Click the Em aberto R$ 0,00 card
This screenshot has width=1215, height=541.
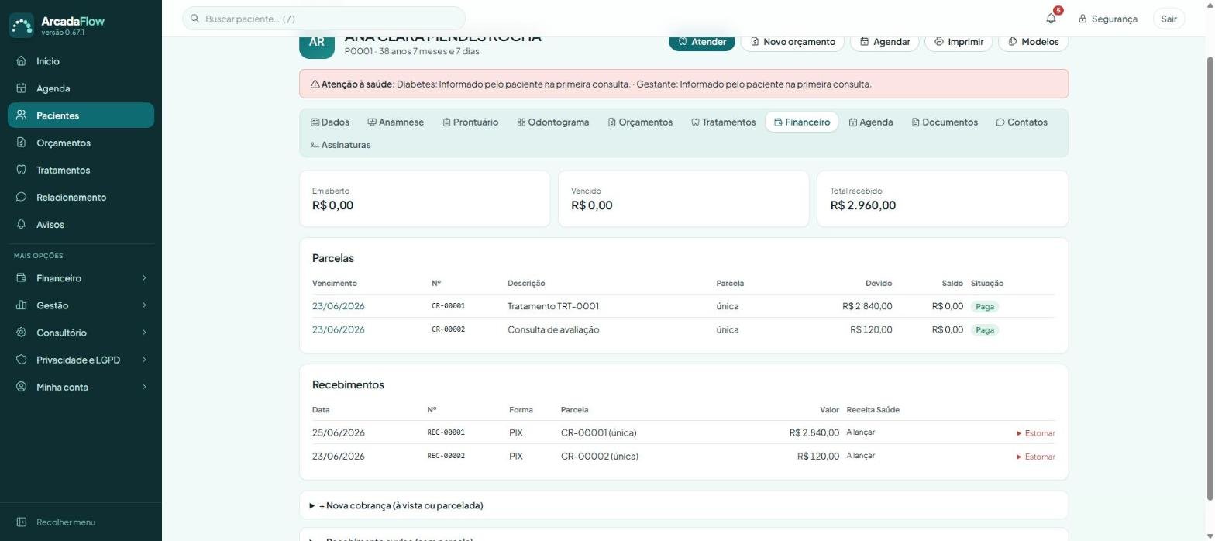click(425, 199)
